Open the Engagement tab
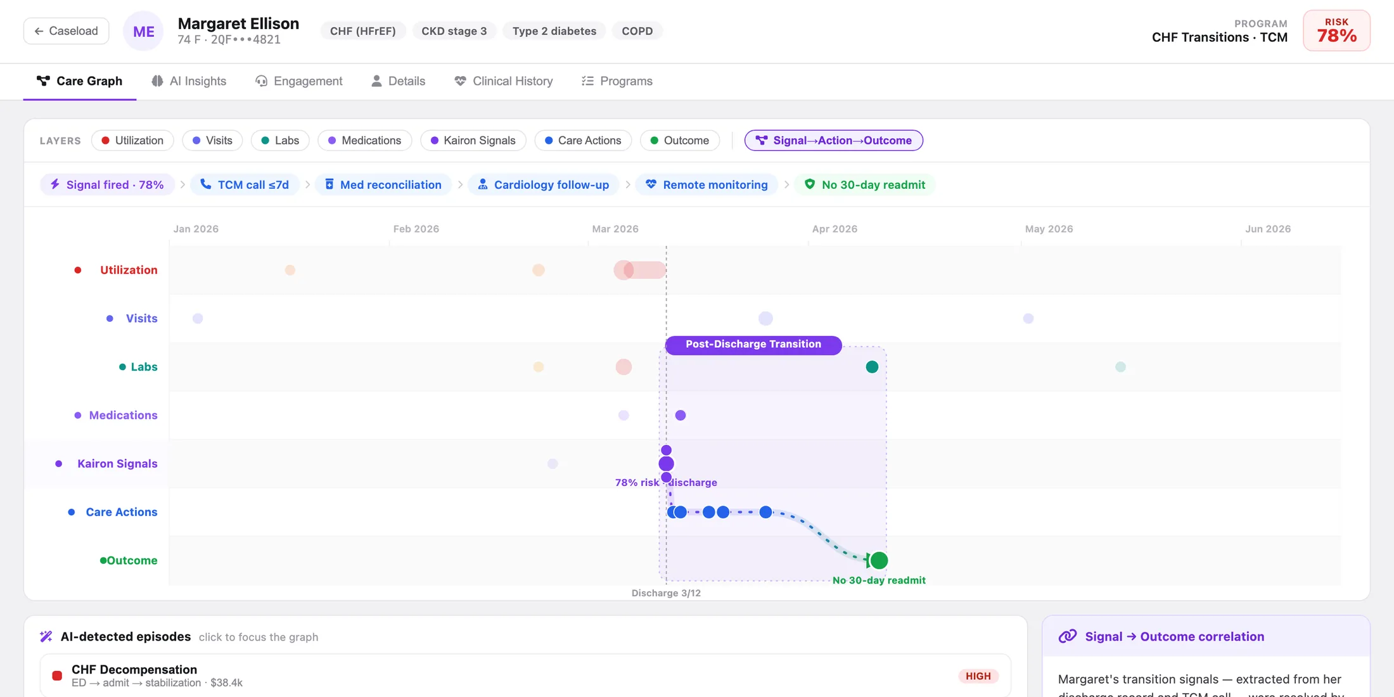The width and height of the screenshot is (1394, 697). pos(298,81)
